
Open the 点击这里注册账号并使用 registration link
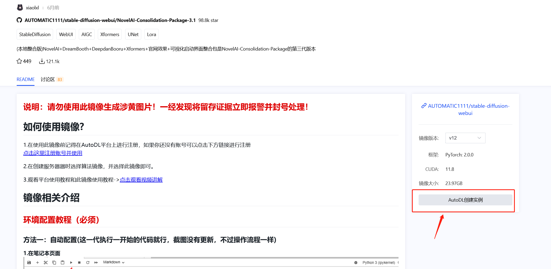[53, 153]
